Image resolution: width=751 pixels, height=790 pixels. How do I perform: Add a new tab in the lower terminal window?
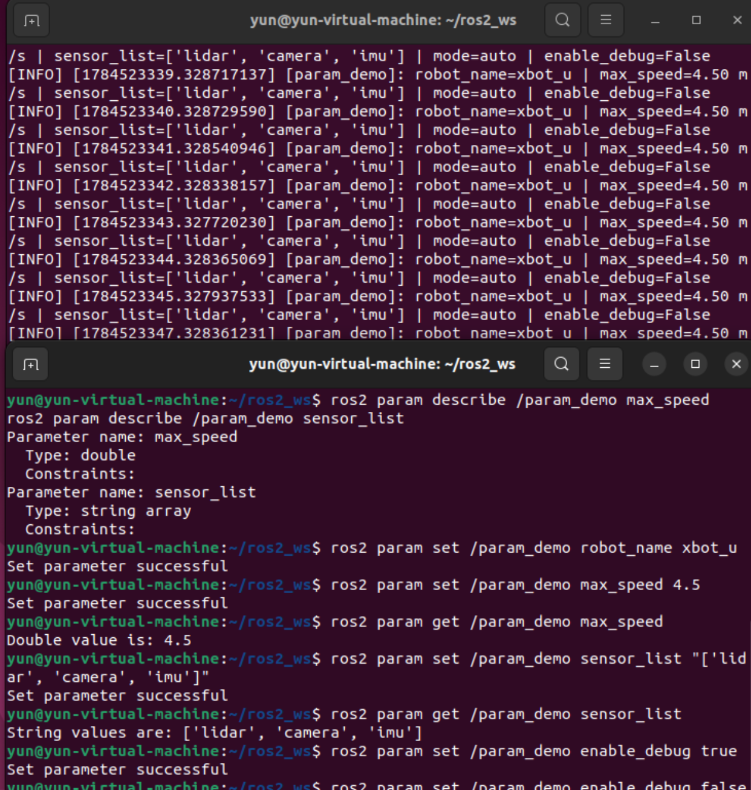(x=31, y=364)
